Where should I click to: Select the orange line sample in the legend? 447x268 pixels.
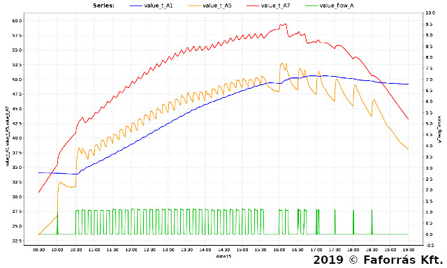coord(194,6)
